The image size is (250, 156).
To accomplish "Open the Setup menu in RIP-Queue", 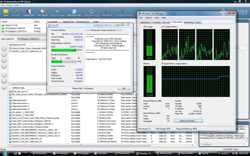I will click(x=9, y=5).
